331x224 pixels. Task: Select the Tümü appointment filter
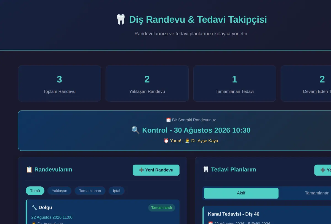[x=35, y=191]
